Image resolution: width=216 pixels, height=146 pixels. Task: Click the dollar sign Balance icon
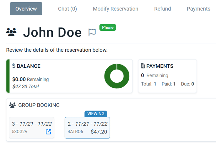pyautogui.click(x=14, y=66)
